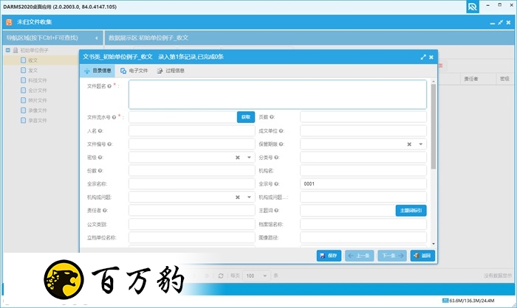The width and height of the screenshot is (517, 308).
Task: Maximize the 文书类 record entry dialog
Action: click(423, 56)
